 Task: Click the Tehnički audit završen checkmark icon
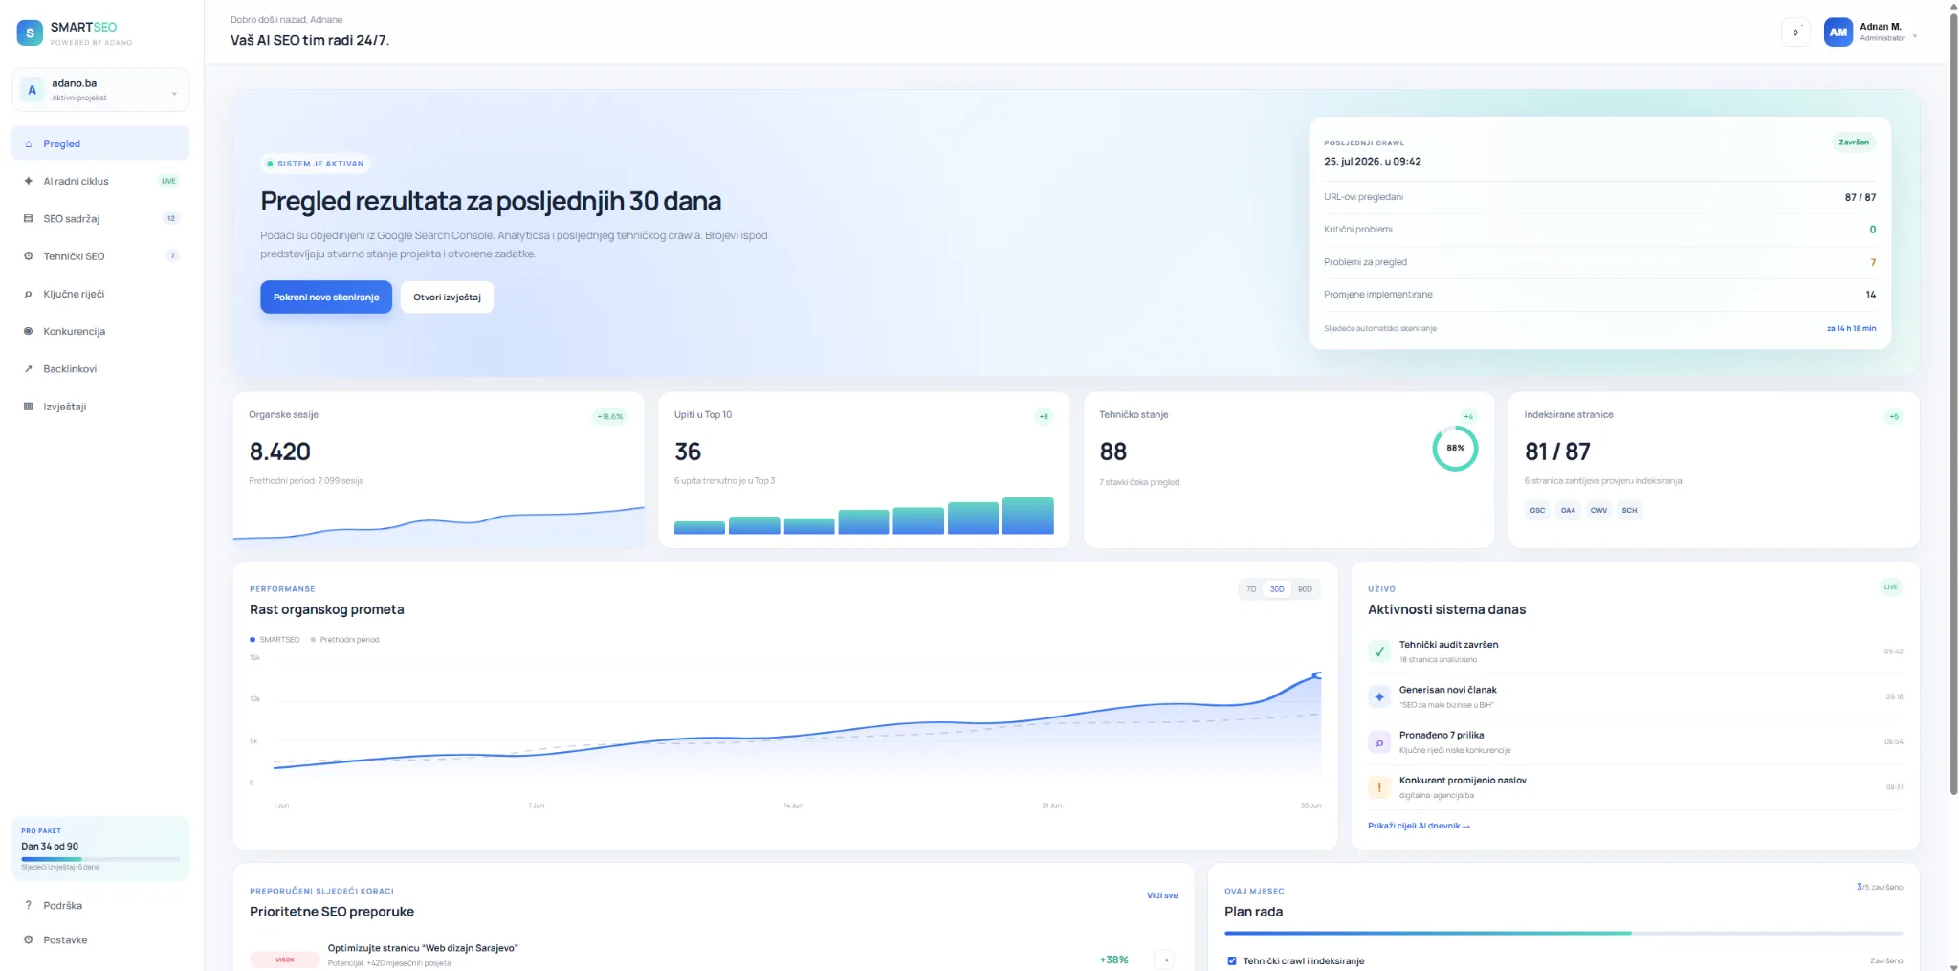[x=1379, y=651]
